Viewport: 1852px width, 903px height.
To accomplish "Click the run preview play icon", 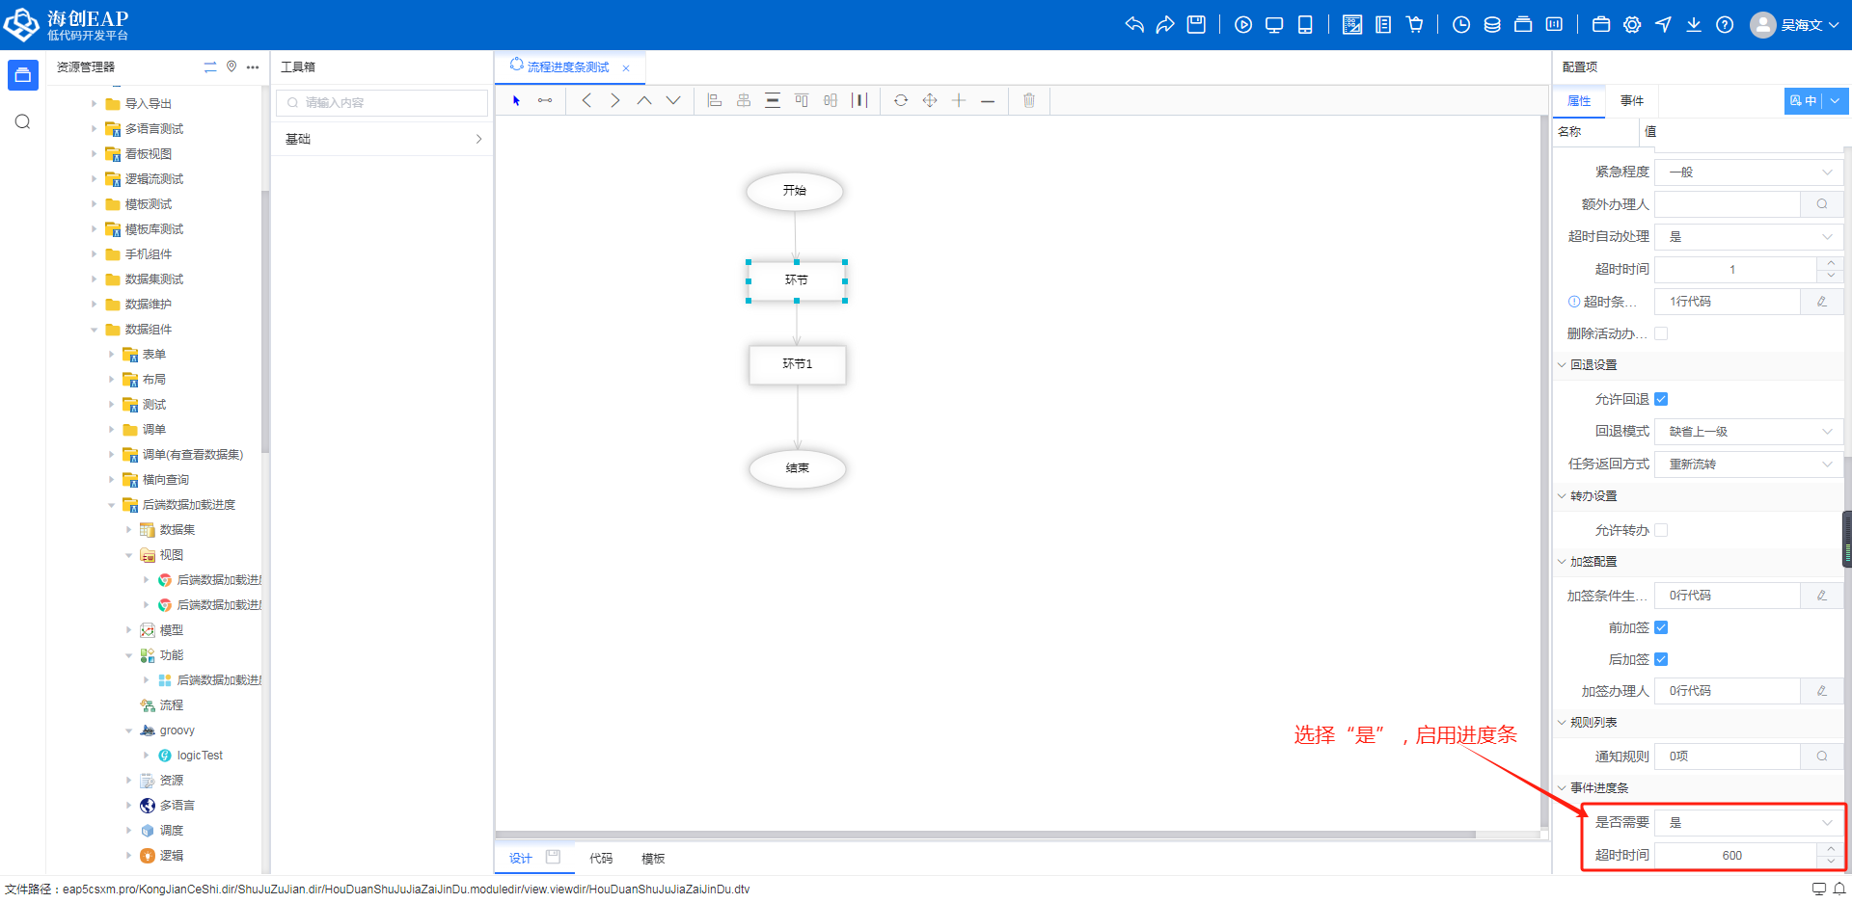I will pyautogui.click(x=1243, y=25).
